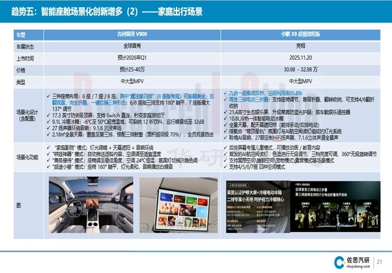
Task: Click the 9.1L 冷暖冰箱 bullet
Action: coord(125,122)
